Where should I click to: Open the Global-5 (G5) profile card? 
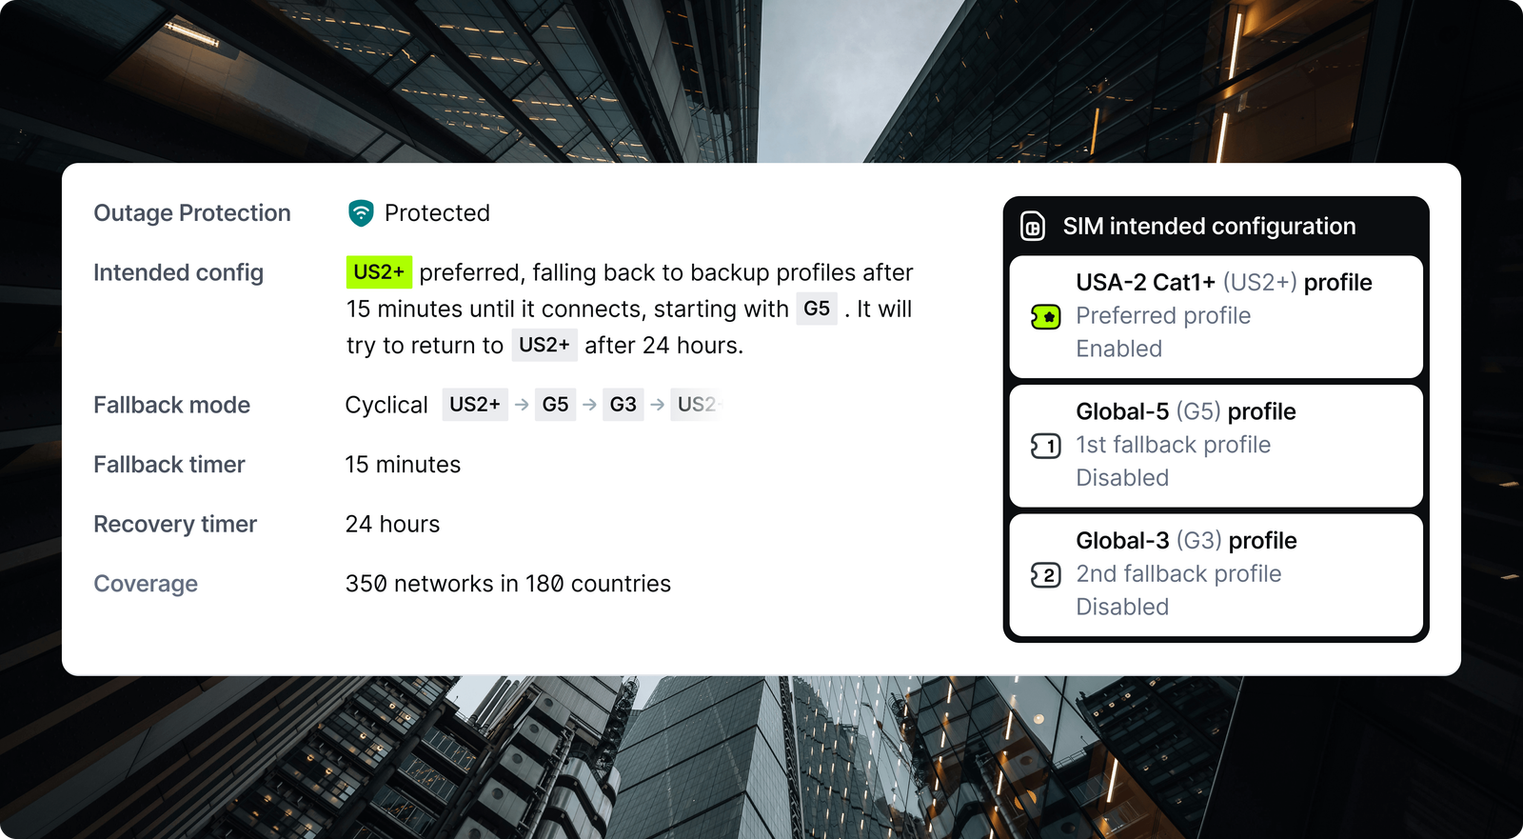(1216, 446)
